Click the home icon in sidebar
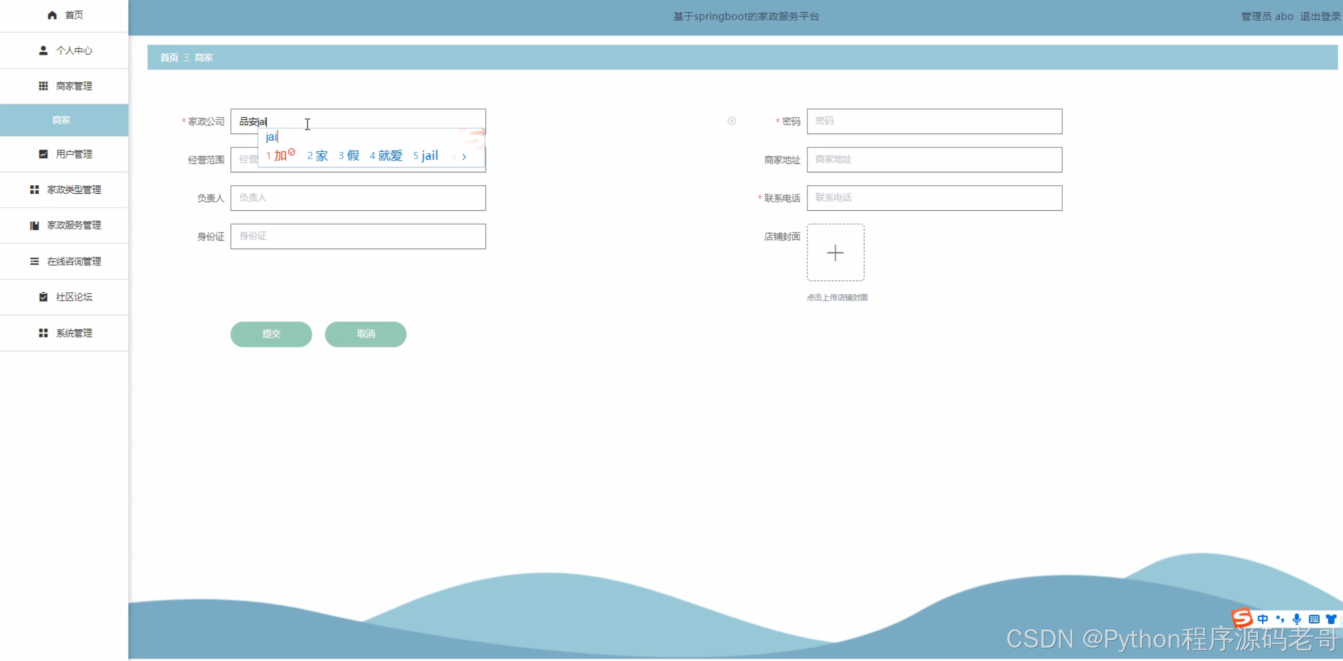 click(x=52, y=15)
